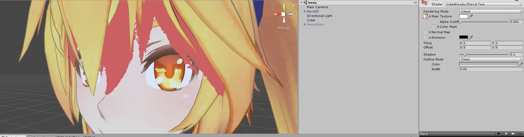Click the eyedropper next to Emission color
Screen dimensions: 524x137
pos(471,38)
